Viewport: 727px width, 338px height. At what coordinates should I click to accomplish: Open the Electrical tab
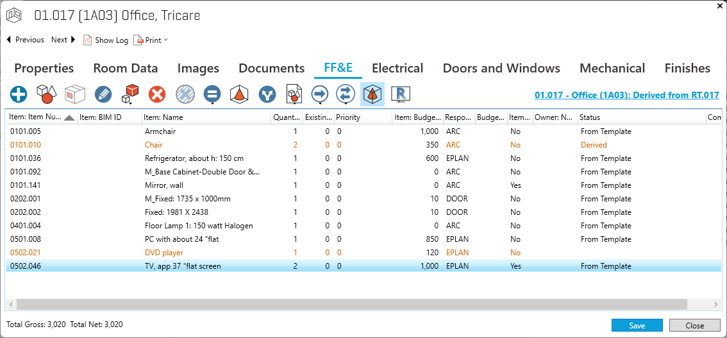[397, 68]
